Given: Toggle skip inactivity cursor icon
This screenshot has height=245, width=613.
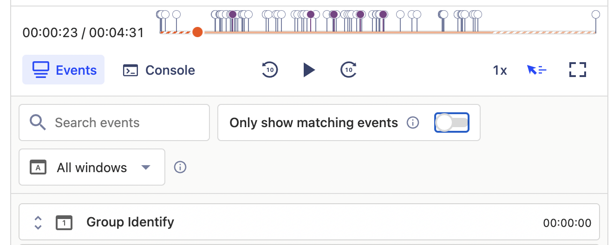Looking at the screenshot, I should (x=536, y=70).
